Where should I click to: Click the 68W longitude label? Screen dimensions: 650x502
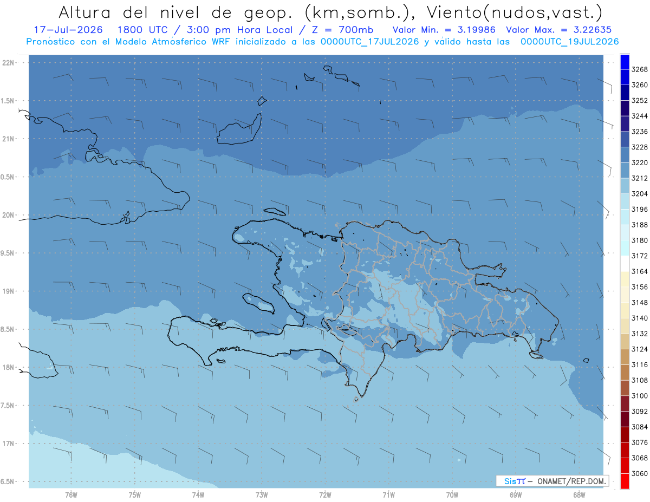point(579,494)
